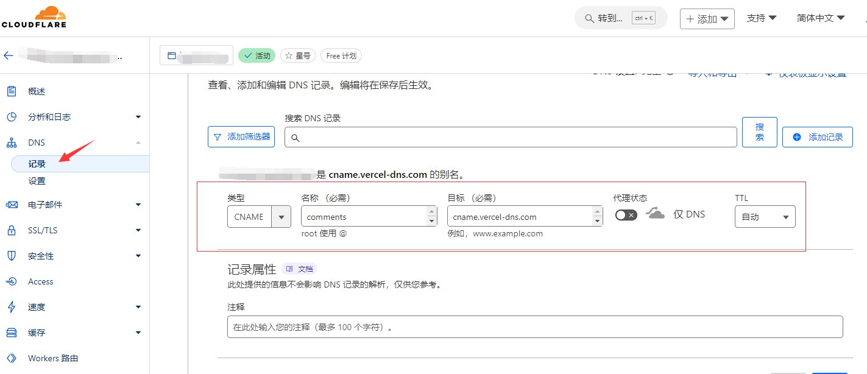
Task: Open the 简体中文 language menu
Action: [x=821, y=18]
